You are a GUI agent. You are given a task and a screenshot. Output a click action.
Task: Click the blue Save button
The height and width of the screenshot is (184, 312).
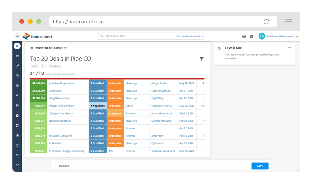coord(260,166)
